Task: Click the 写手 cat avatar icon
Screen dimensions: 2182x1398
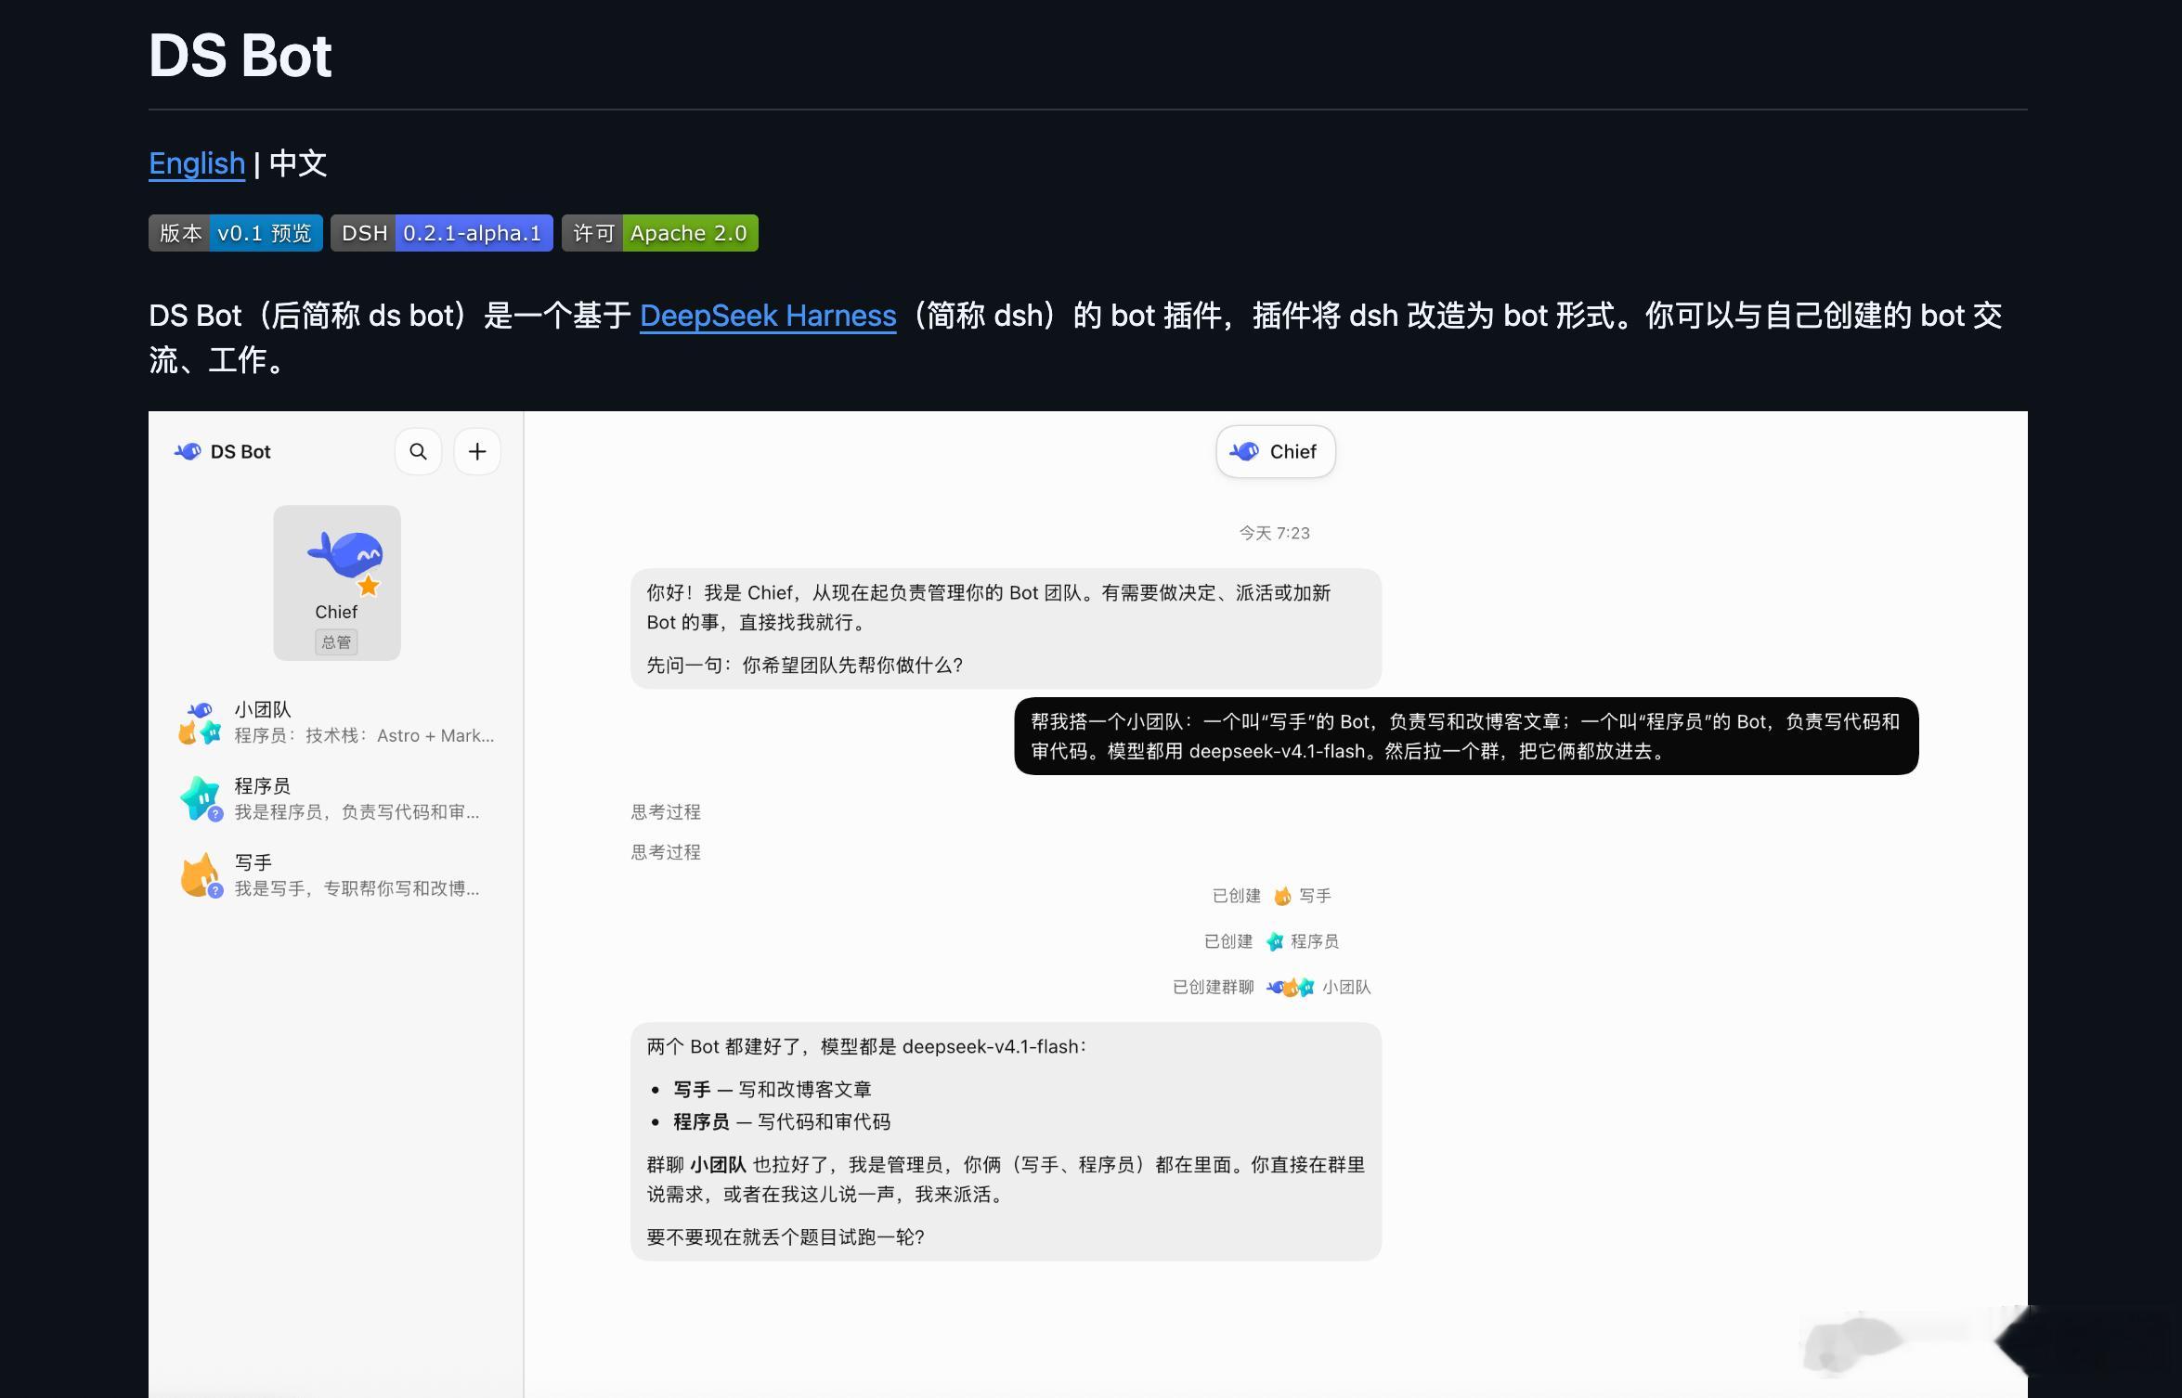Action: coord(200,875)
